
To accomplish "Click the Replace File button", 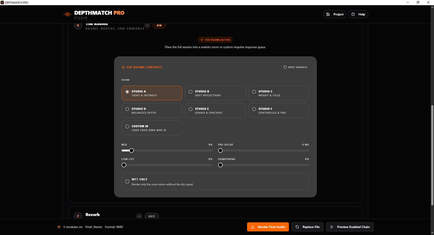I will pyautogui.click(x=308, y=227).
